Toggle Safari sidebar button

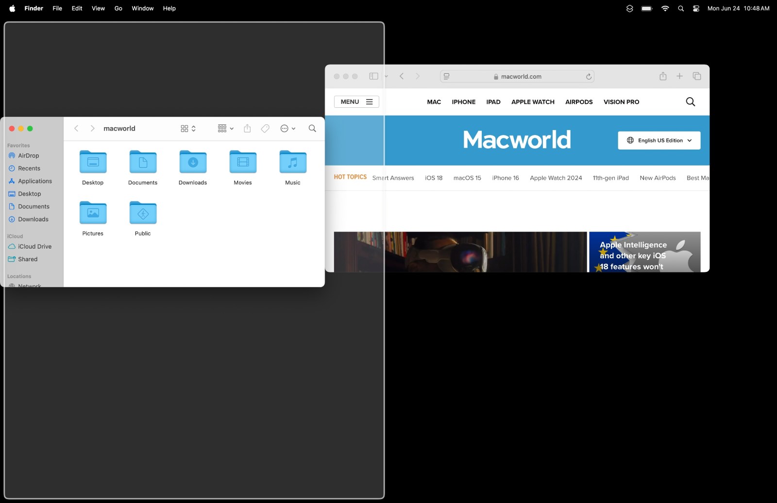coord(373,76)
